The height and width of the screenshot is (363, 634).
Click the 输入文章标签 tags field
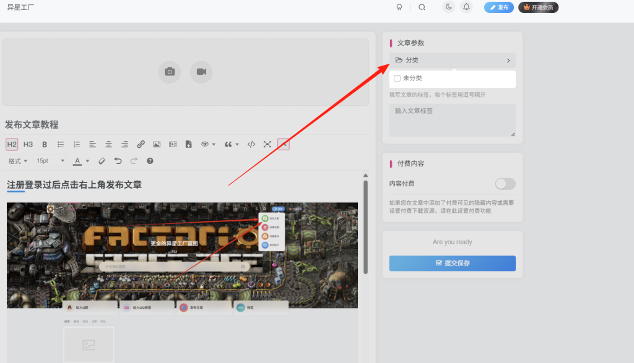(x=453, y=121)
